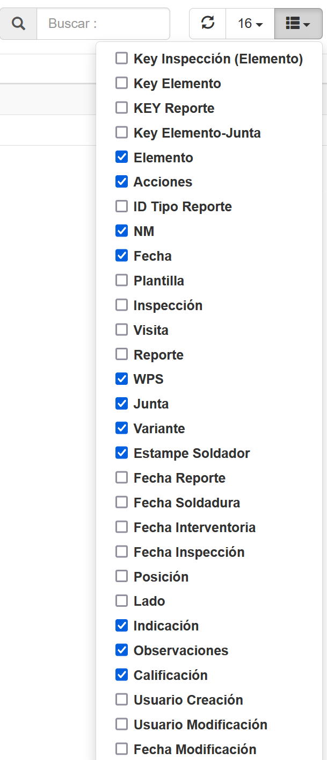Hide the WPS column
The height and width of the screenshot is (760, 327).
pos(122,379)
